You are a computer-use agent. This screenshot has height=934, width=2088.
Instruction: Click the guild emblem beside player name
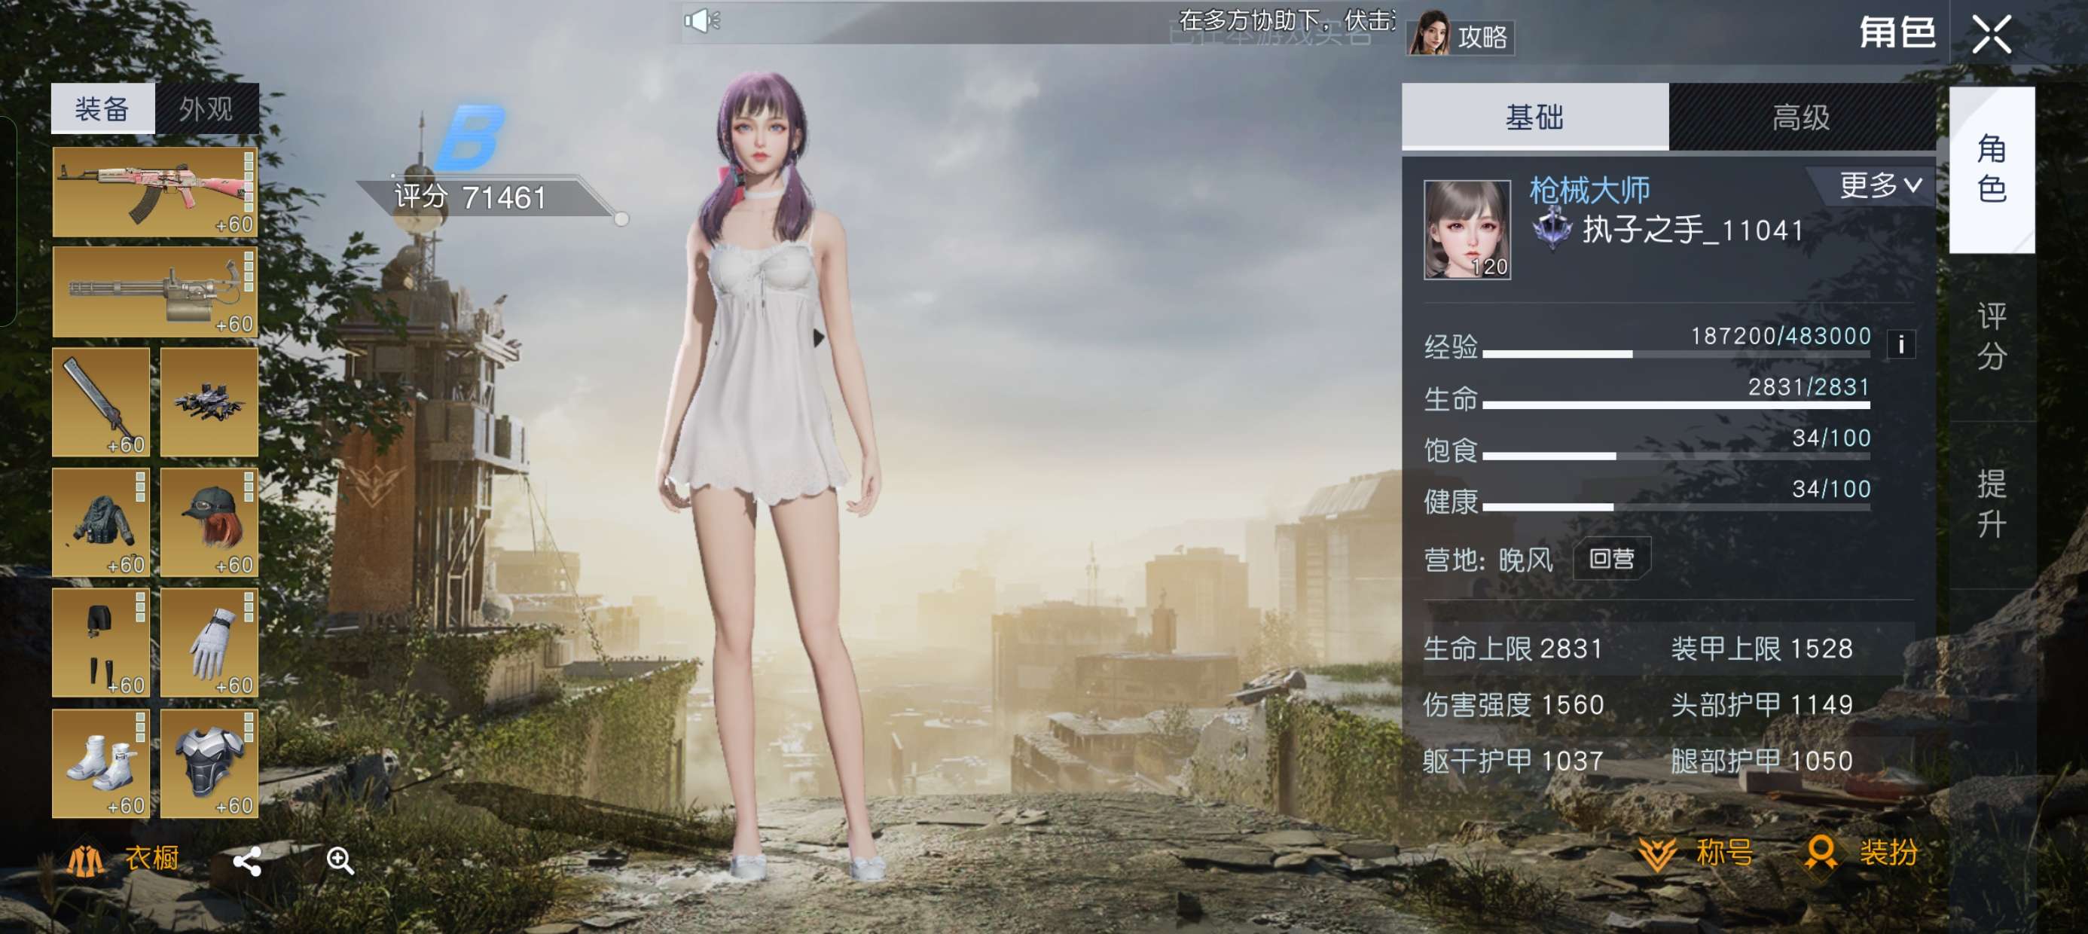point(1552,229)
